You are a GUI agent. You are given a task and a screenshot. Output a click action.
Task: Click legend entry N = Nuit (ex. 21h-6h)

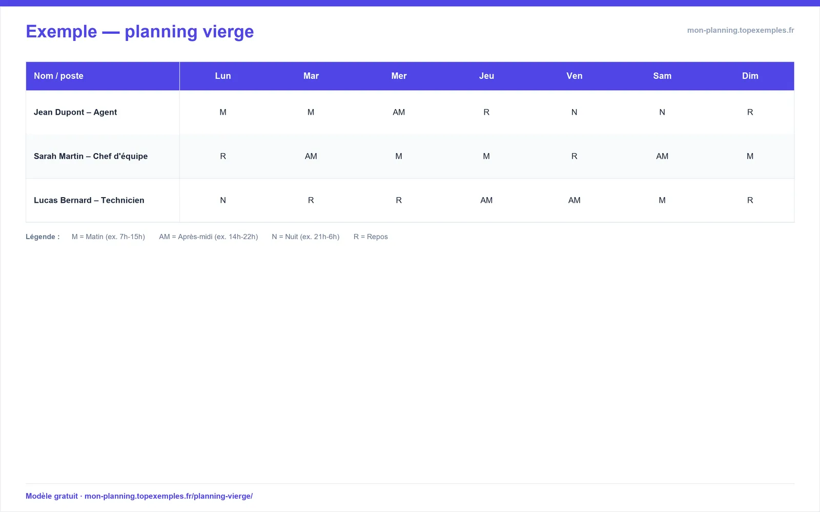305,237
